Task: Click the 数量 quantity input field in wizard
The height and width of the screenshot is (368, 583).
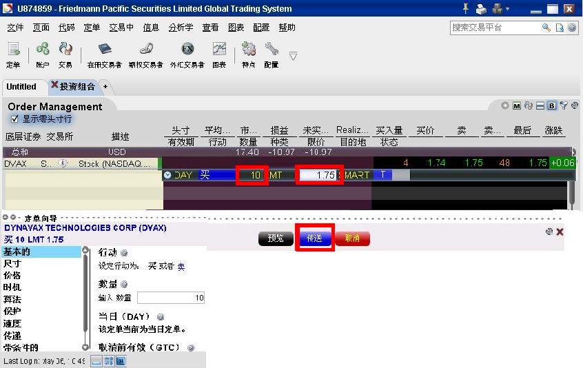Action: click(x=171, y=298)
